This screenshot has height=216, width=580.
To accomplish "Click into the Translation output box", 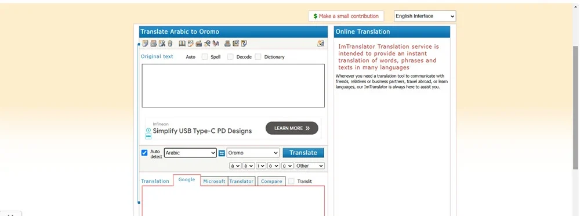I will 233,201.
